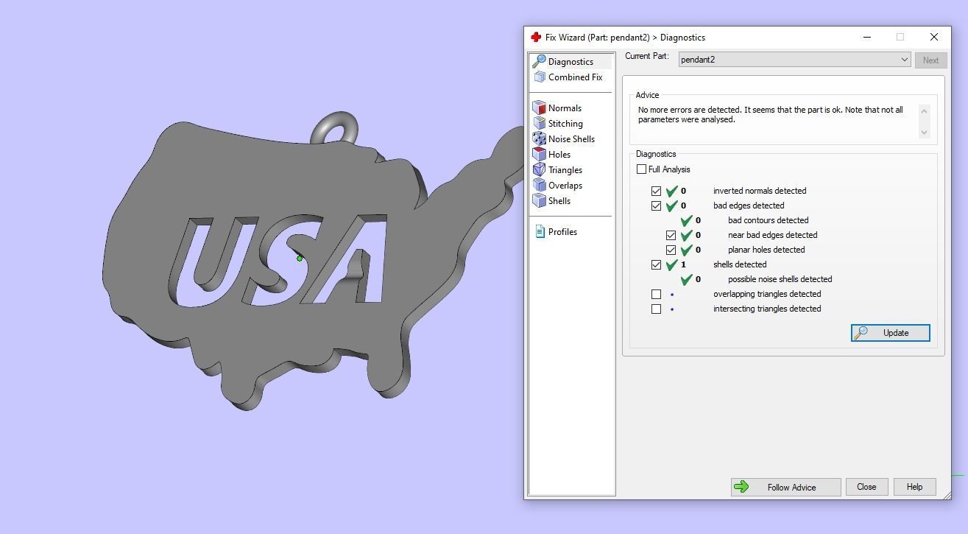Uncheck the shells detected checkbox
The width and height of the screenshot is (968, 534).
pos(656,264)
